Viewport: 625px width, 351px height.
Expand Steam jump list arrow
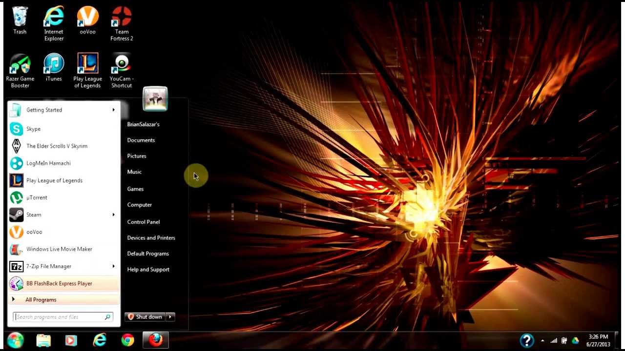tap(113, 214)
